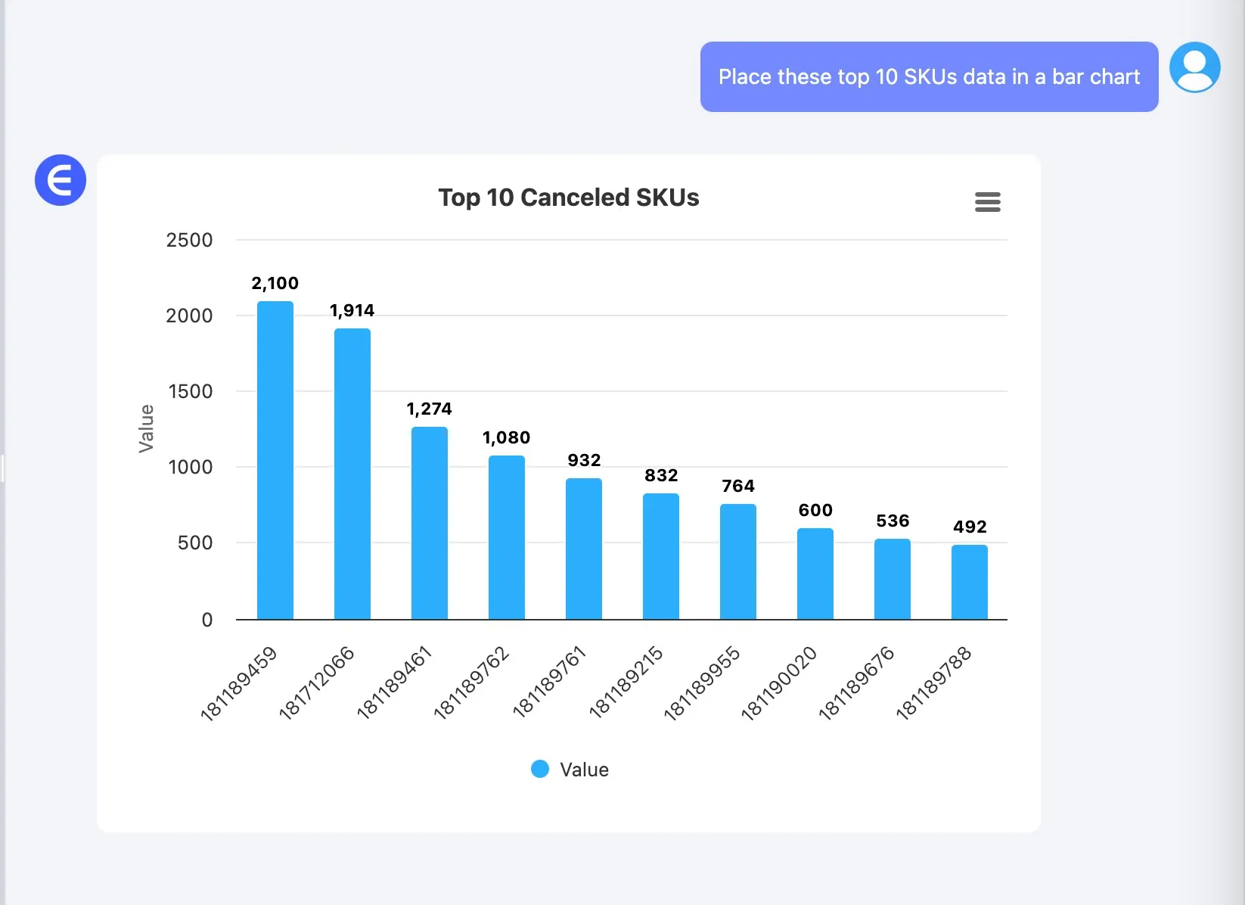Expand options under the chart title
Screen dimensions: 1245x905
point(987,201)
